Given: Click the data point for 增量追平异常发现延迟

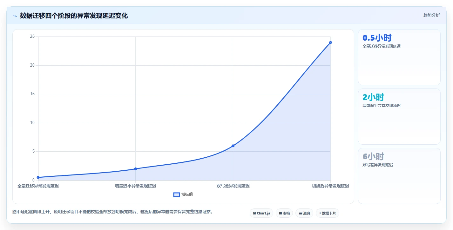Looking at the screenshot, I should tap(135, 169).
